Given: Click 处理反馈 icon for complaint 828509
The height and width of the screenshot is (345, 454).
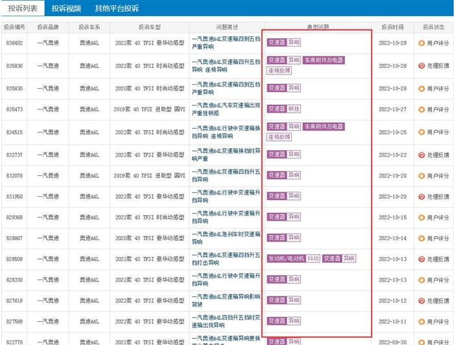Looking at the screenshot, I should pyautogui.click(x=422, y=259).
